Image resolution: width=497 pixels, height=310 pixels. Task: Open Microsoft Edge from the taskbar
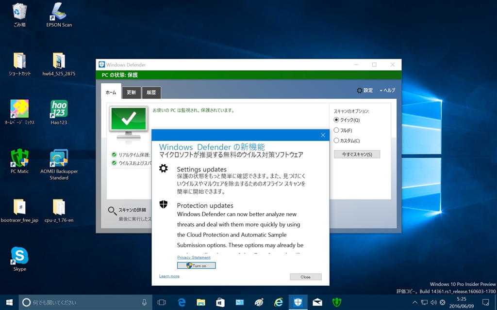(x=182, y=302)
